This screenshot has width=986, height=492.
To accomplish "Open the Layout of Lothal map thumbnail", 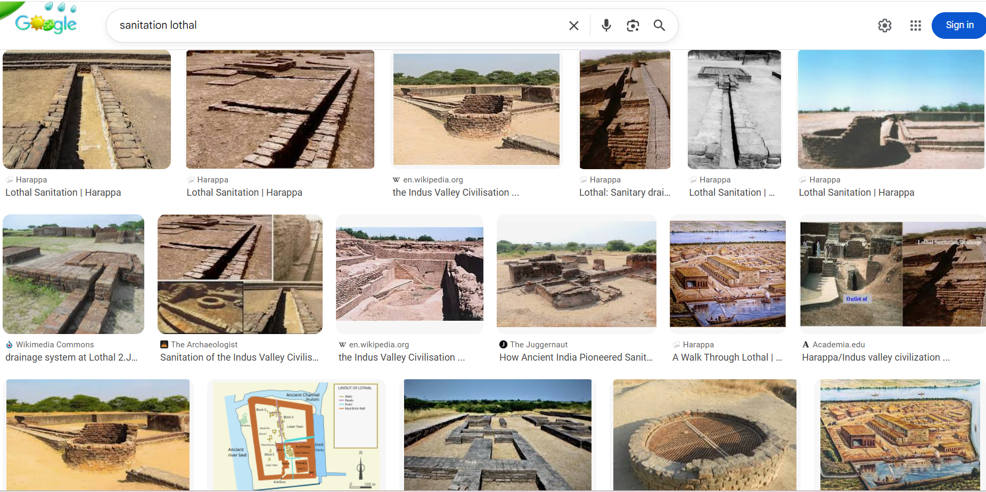I will (x=297, y=435).
